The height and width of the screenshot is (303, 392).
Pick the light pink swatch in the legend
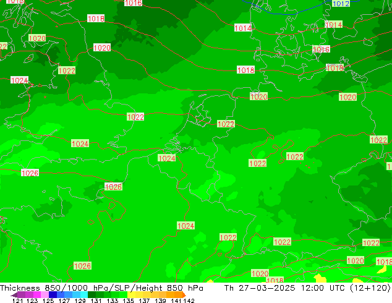pos(45,294)
